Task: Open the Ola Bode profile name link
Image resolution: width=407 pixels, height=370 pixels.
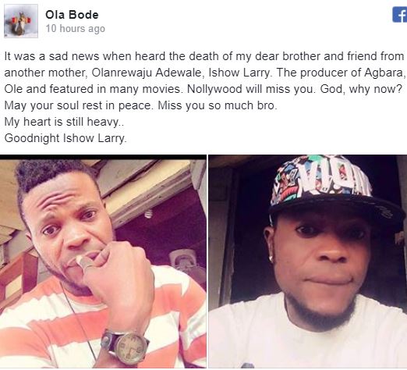Action: pos(72,15)
